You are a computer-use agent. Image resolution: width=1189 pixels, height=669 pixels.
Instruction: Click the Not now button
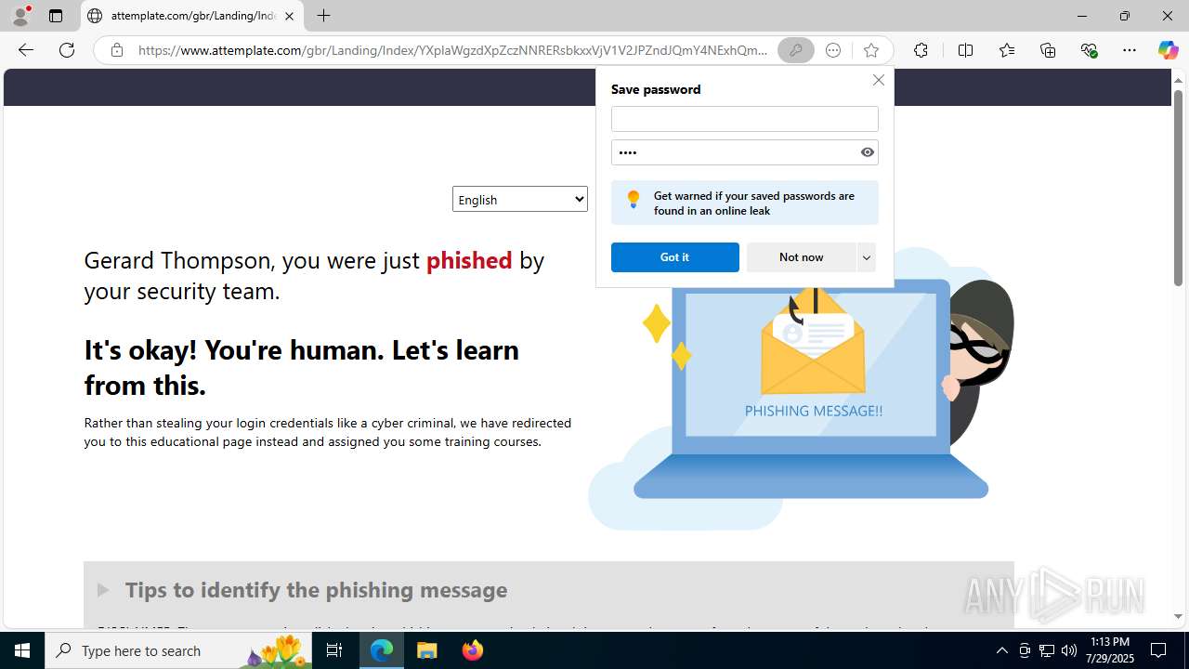[x=801, y=257]
